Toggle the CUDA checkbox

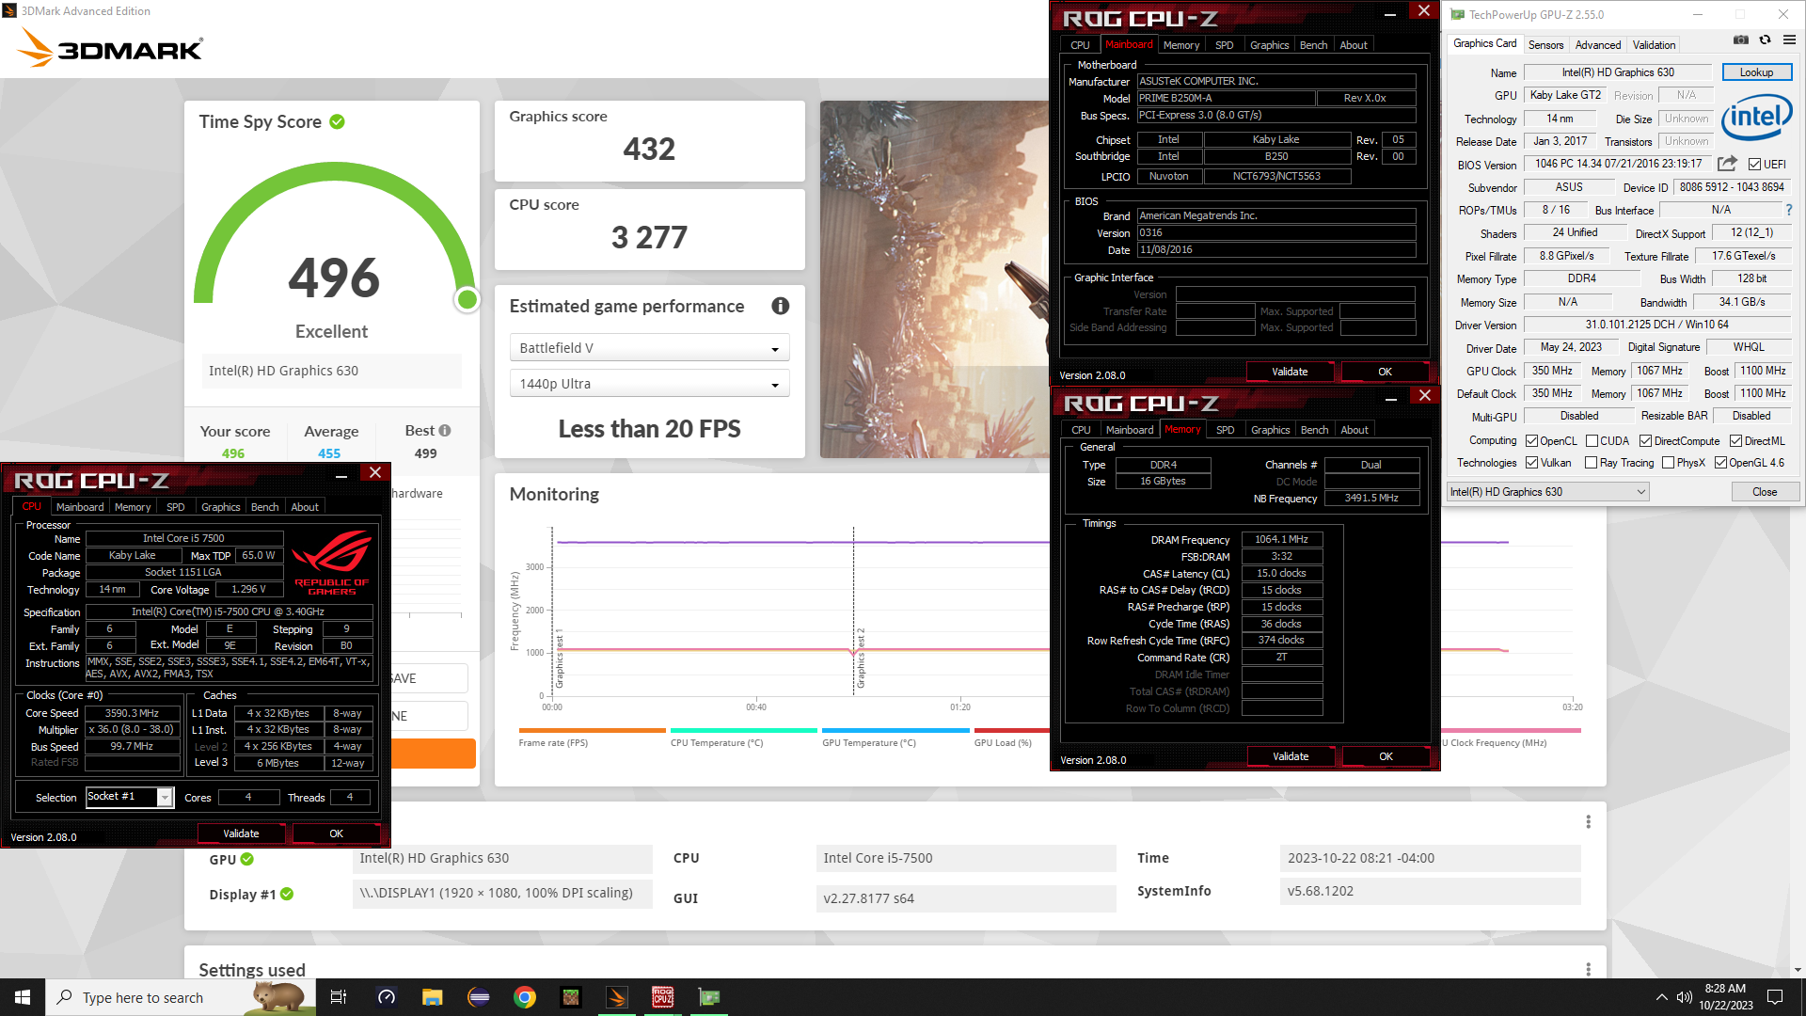coord(1592,441)
